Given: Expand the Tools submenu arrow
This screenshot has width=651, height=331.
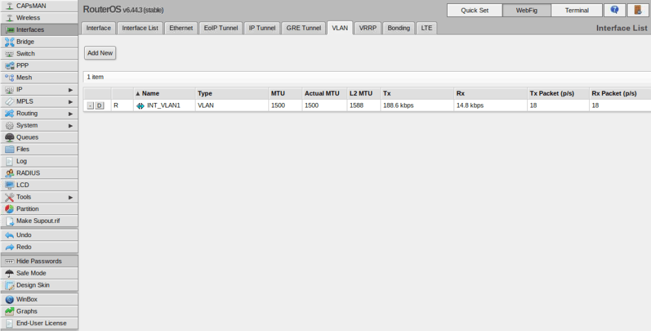Looking at the screenshot, I should tap(70, 197).
